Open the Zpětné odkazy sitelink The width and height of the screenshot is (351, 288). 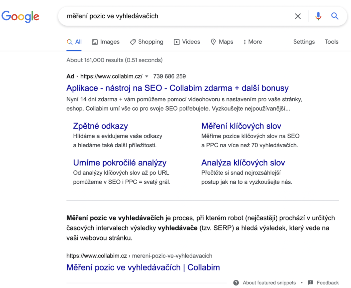(x=101, y=126)
